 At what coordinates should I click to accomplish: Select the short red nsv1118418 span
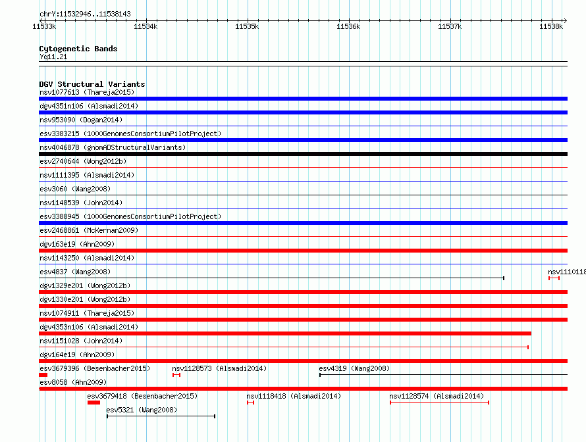coord(250,403)
